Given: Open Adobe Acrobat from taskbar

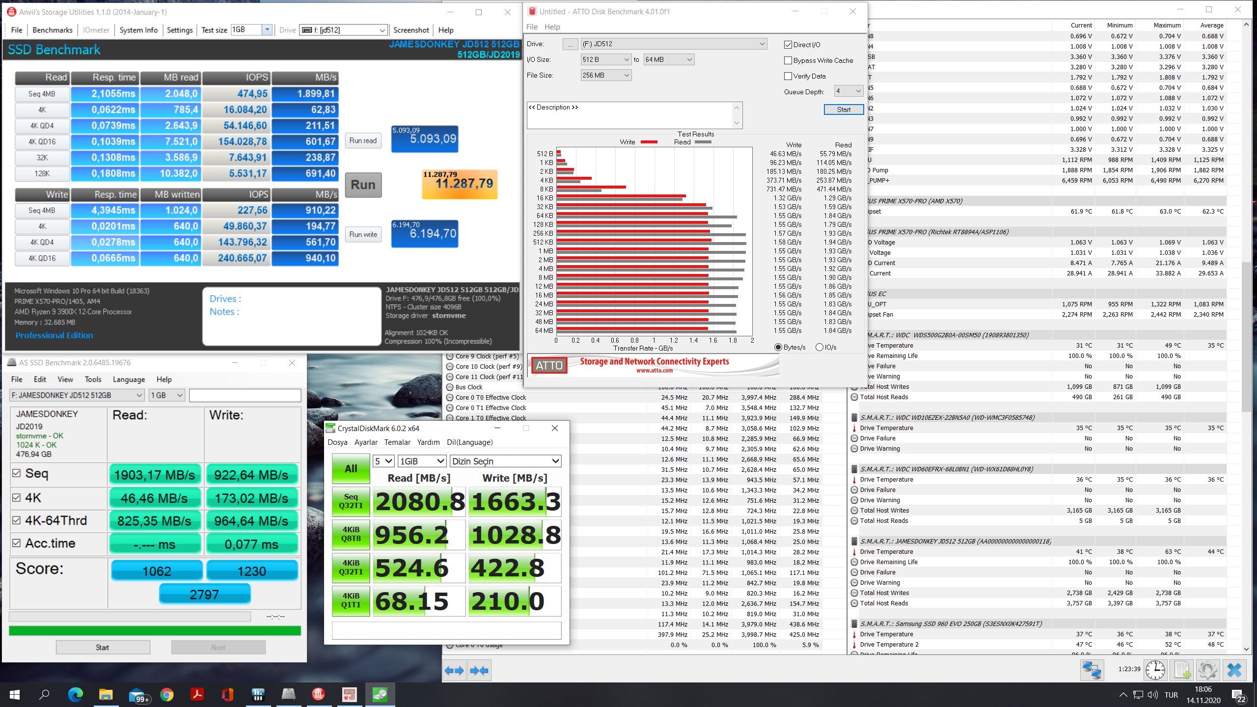Looking at the screenshot, I should 197,695.
